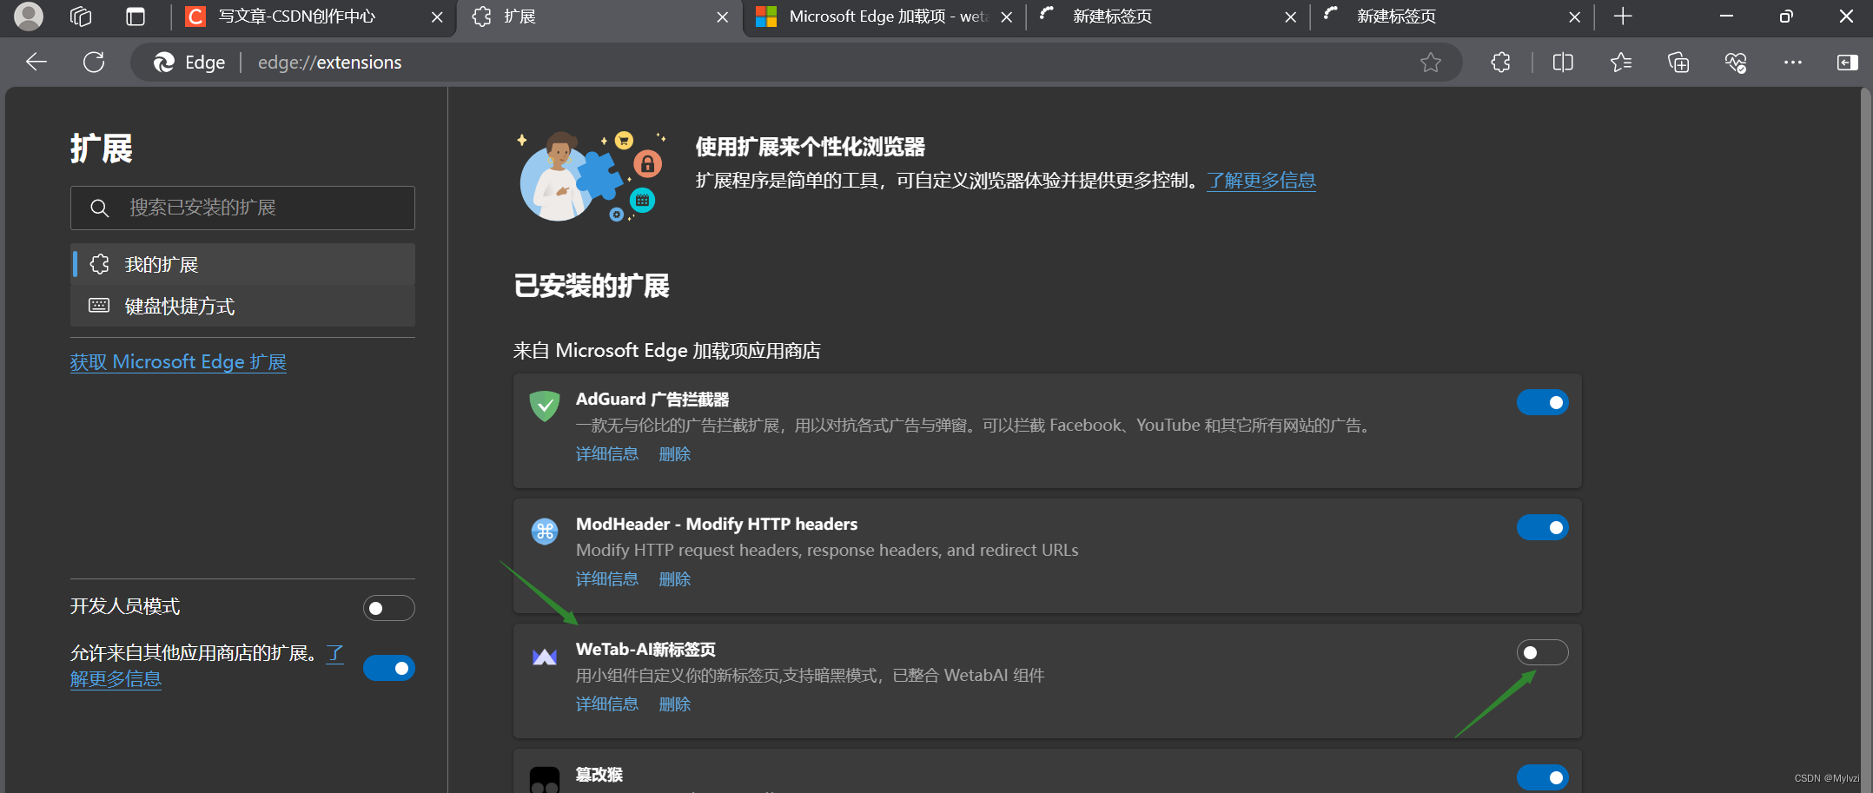Viewport: 1873px width, 793px height.
Task: Enable the WeTab-AI新标签页 extension
Action: click(1542, 652)
